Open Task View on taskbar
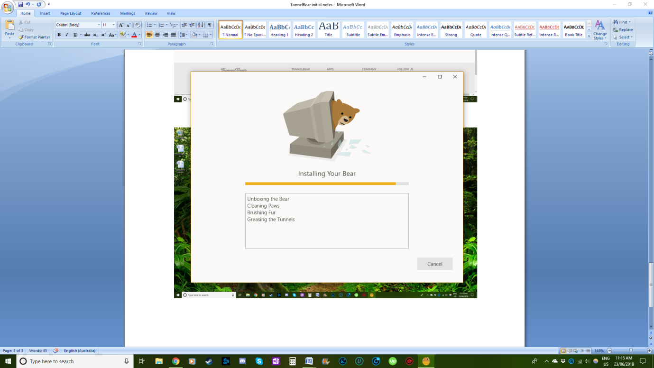Viewport: 654px width, 368px height. pyautogui.click(x=141, y=361)
